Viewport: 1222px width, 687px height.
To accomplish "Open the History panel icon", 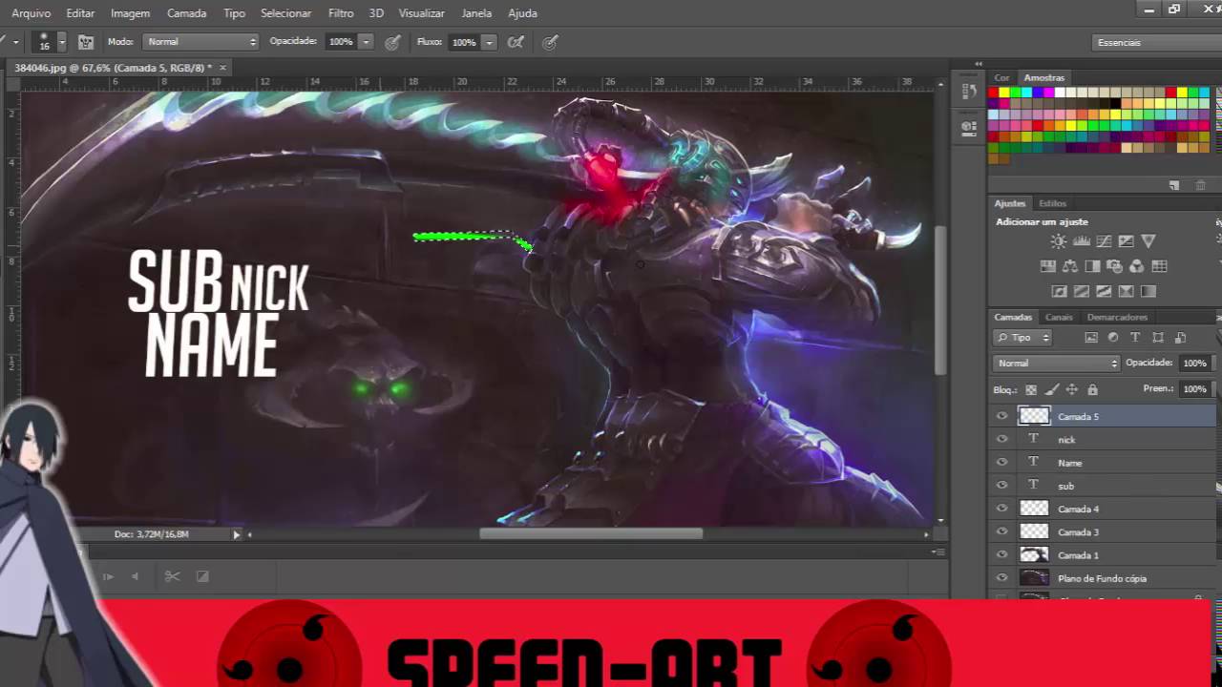I will [969, 92].
